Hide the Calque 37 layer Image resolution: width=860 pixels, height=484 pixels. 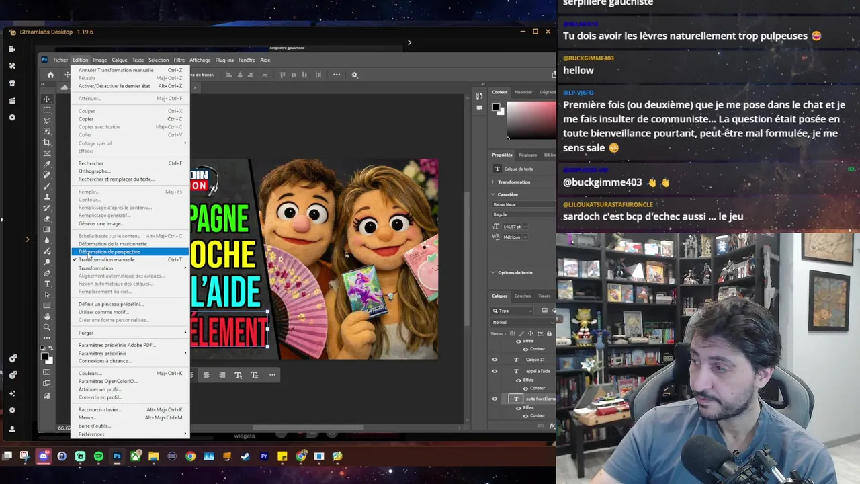pyautogui.click(x=494, y=360)
